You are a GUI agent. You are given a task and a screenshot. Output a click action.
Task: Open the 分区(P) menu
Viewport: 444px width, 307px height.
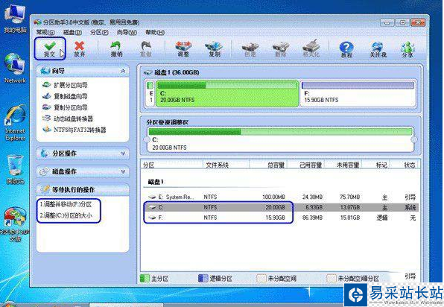[99, 32]
